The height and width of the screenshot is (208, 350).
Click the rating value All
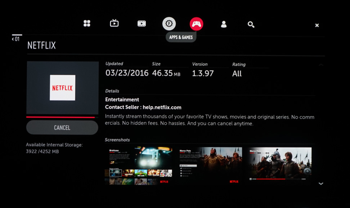[237, 74]
